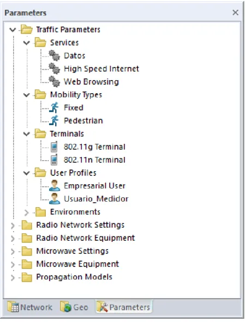Expand the Microwave Equipment node
Viewport: 245px width, 322px height.
pos(13,264)
